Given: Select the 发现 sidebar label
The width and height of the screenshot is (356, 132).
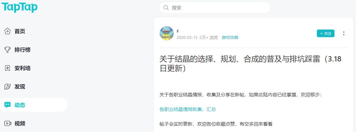Looking at the screenshot, I should click(x=20, y=87).
